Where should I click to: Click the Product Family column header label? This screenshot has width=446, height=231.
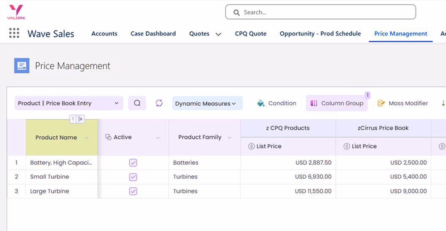(200, 137)
